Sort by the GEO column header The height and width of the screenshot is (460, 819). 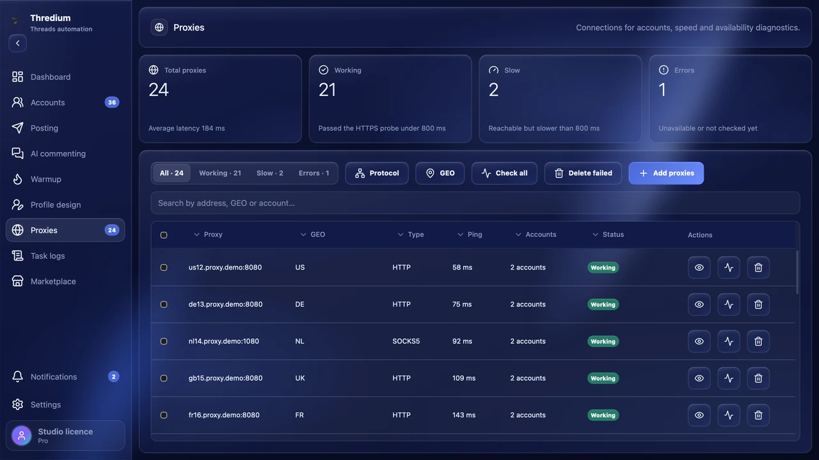coord(313,234)
